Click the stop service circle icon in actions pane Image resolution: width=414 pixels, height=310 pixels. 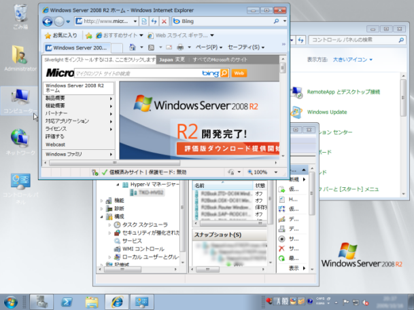tap(281, 239)
